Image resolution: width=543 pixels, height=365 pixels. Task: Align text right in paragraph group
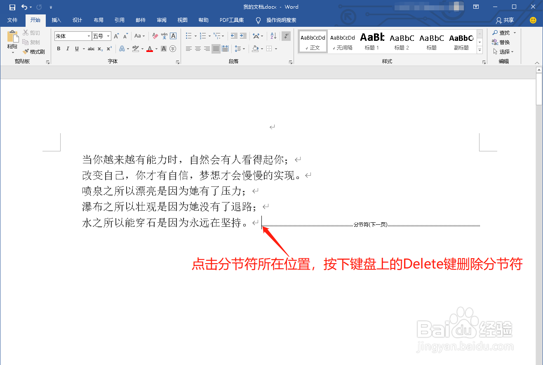pyautogui.click(x=207, y=49)
